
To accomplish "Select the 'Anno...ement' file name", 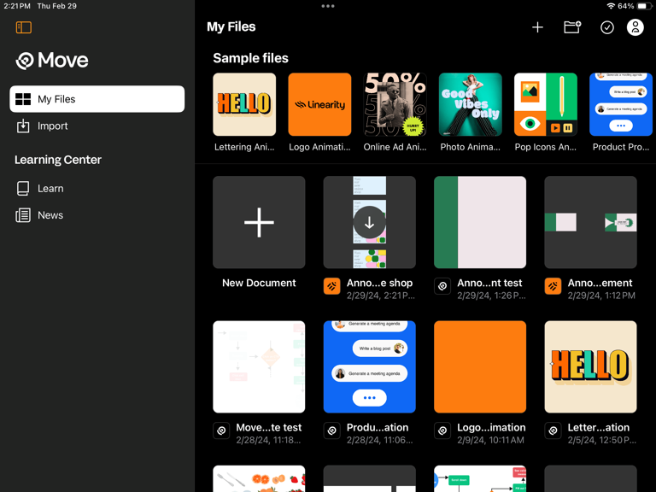I will (600, 284).
